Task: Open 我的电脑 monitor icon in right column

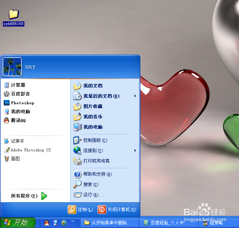Action: click(78, 127)
